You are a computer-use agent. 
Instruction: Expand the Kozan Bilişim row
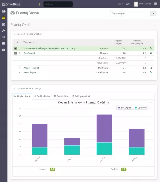click(x=15, y=49)
